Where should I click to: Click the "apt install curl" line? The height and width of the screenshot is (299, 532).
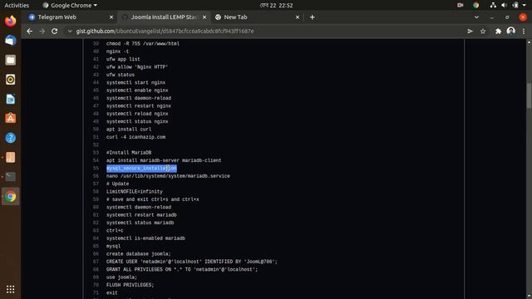[129, 130]
